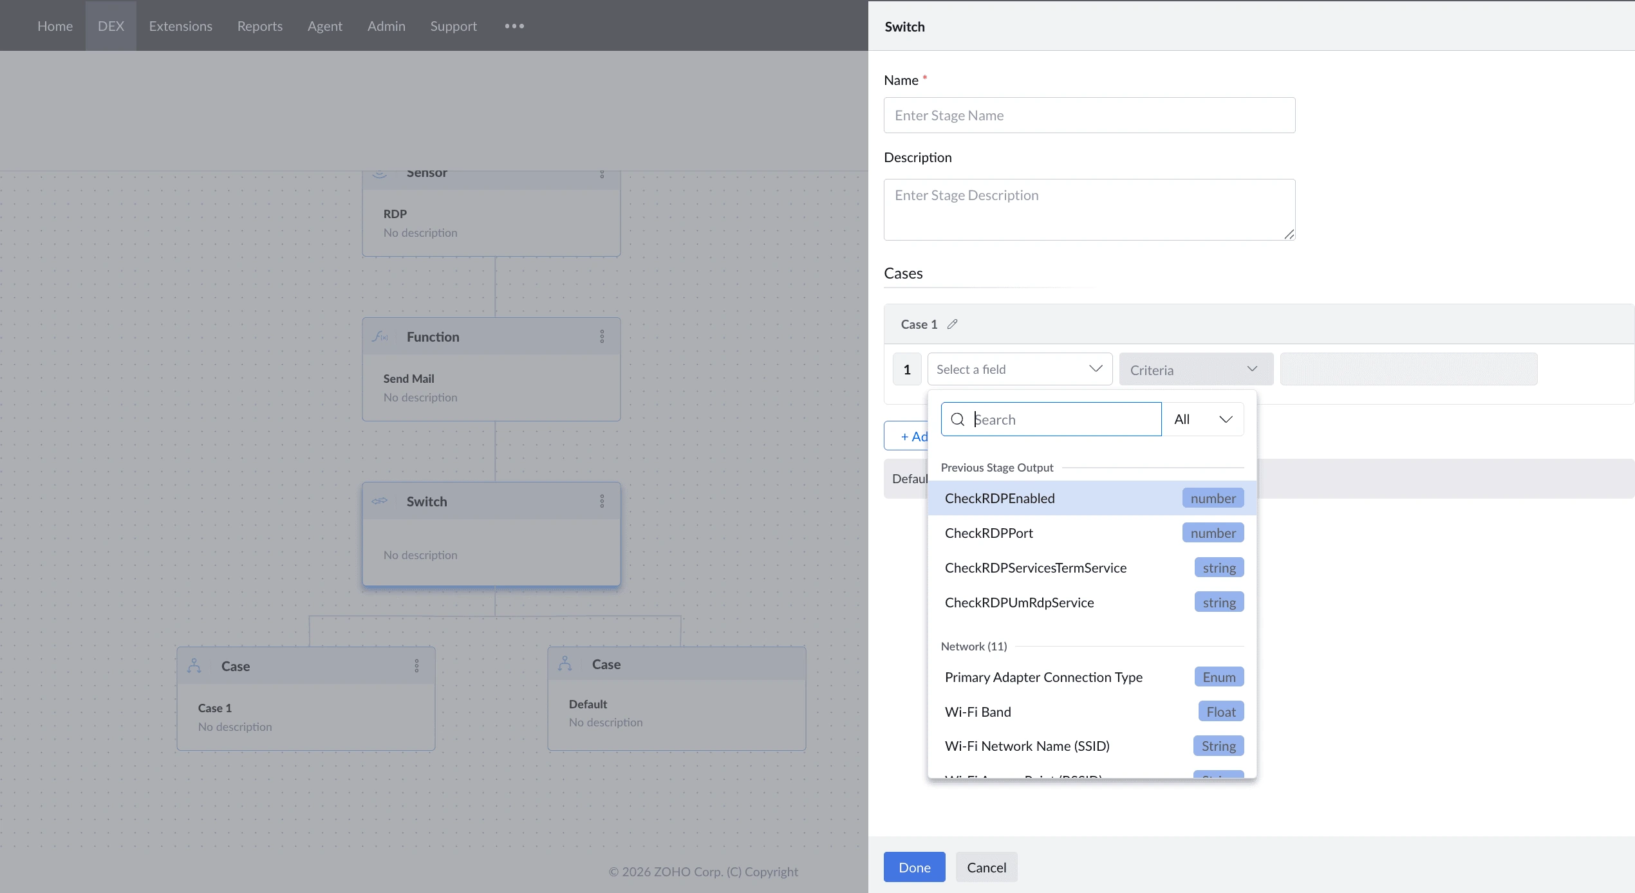Screen dimensions: 1635x893
Task: Open the Reports tab
Action: (260, 26)
